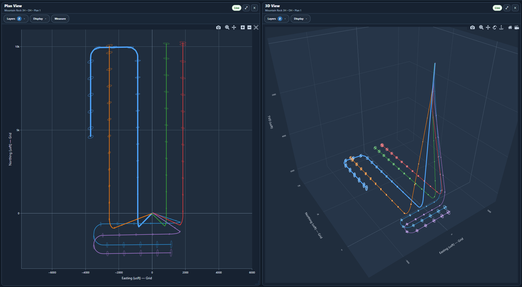Open the Layers dropdown in Plan View
Image resolution: width=522 pixels, height=287 pixels.
[x=16, y=19]
